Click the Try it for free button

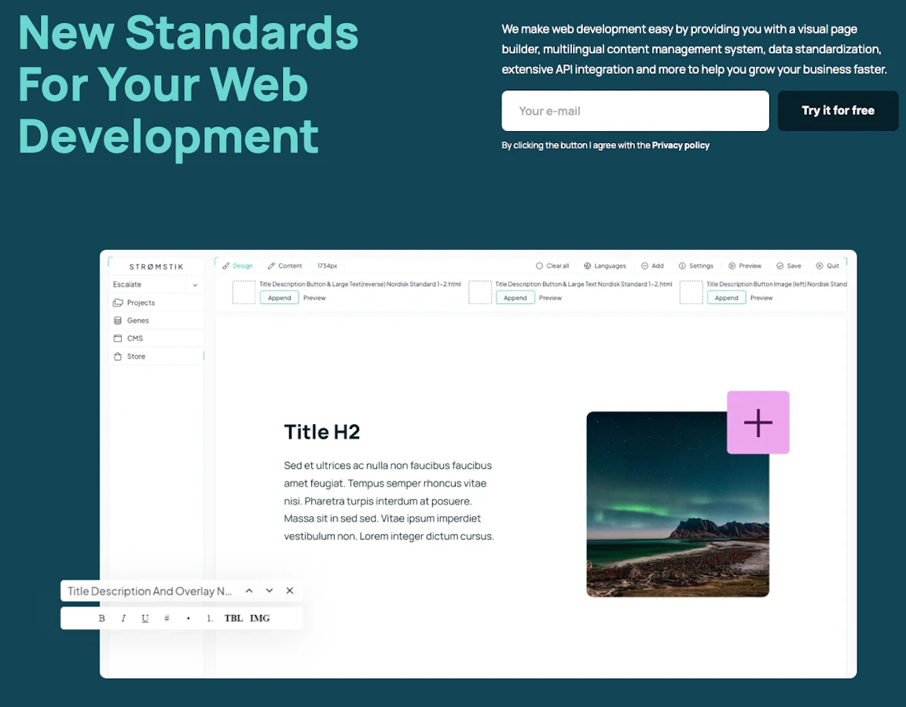pyautogui.click(x=838, y=110)
